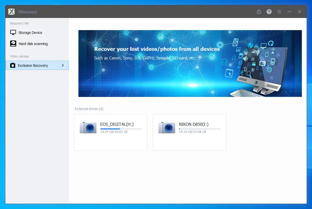Close the XRecovery window
Image resolution: width=312 pixels, height=209 pixels.
coord(300,12)
